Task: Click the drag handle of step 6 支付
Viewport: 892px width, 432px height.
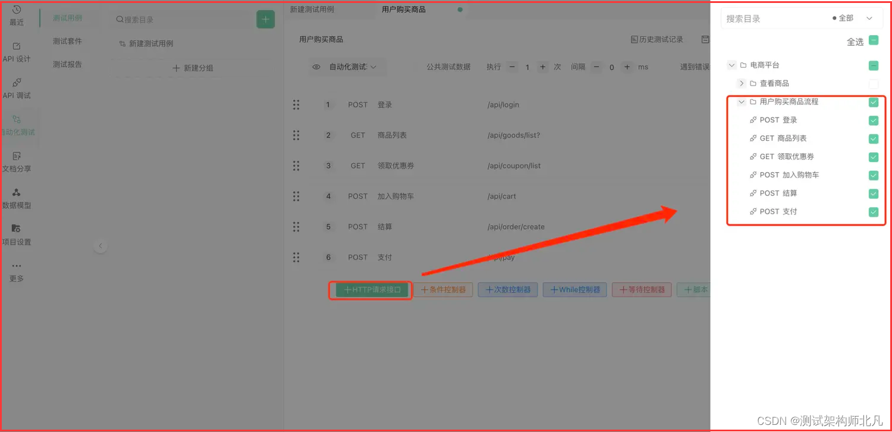Action: (296, 257)
